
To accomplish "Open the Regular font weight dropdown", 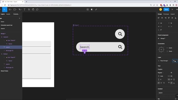I will coord(160,73).
